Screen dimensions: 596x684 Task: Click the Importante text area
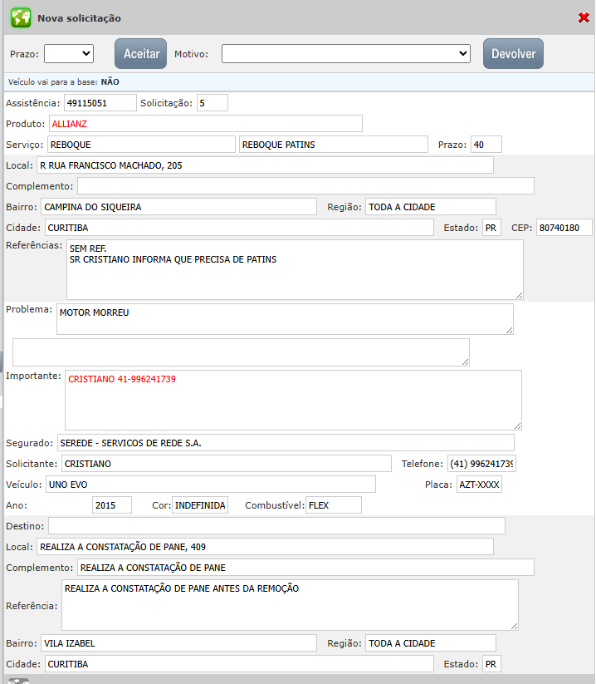[x=292, y=400]
